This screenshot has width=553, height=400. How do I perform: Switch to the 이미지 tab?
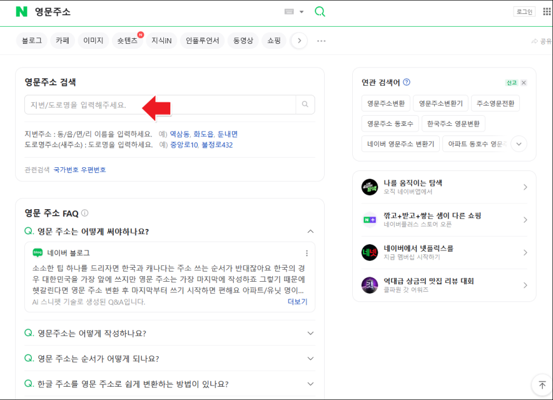pyautogui.click(x=93, y=41)
